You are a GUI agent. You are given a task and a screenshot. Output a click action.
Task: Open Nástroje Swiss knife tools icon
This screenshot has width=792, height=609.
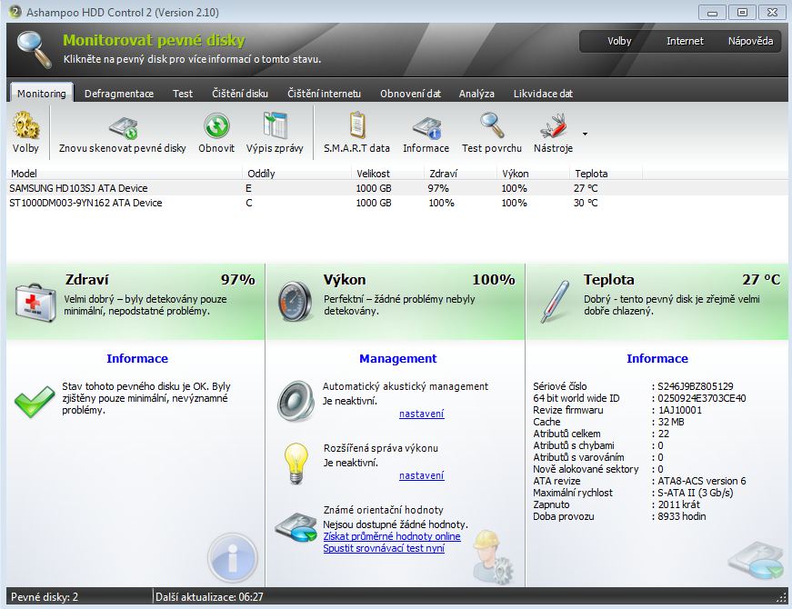(554, 126)
